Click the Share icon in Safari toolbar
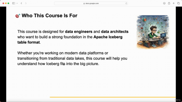This screenshot has width=182, height=102. point(169,3)
